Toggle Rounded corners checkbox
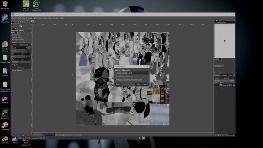The image size is (263, 148). click(17, 39)
